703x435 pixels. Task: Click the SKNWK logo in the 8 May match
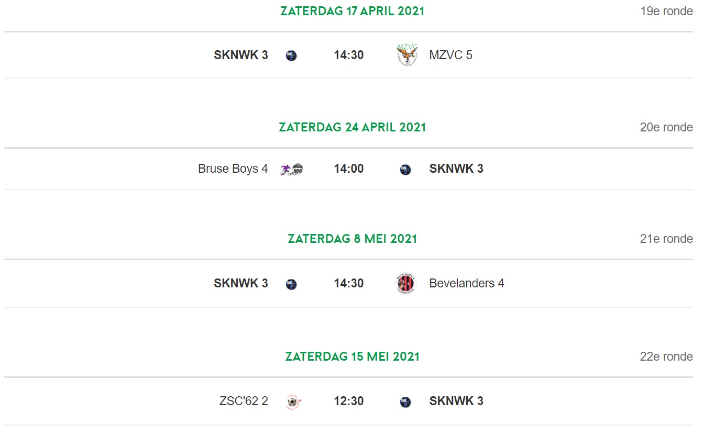tap(291, 284)
